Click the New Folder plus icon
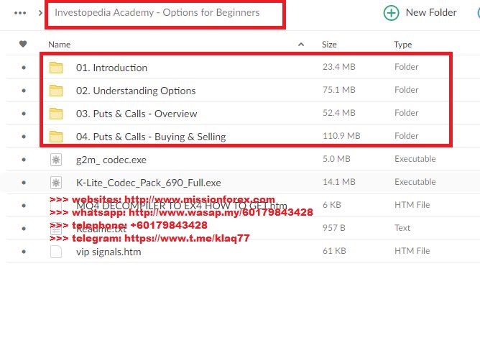 [391, 13]
